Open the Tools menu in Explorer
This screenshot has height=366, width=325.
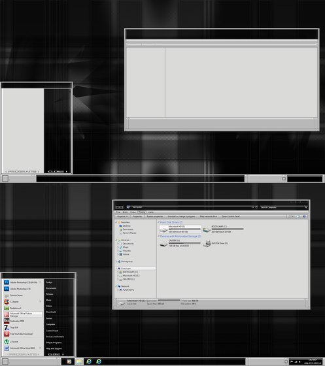click(x=141, y=212)
